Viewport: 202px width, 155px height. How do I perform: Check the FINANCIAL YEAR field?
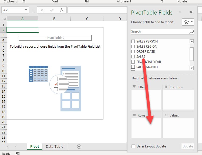tap(133, 62)
